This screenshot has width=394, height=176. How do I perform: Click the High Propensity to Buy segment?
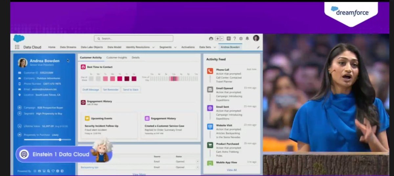(x=50, y=113)
